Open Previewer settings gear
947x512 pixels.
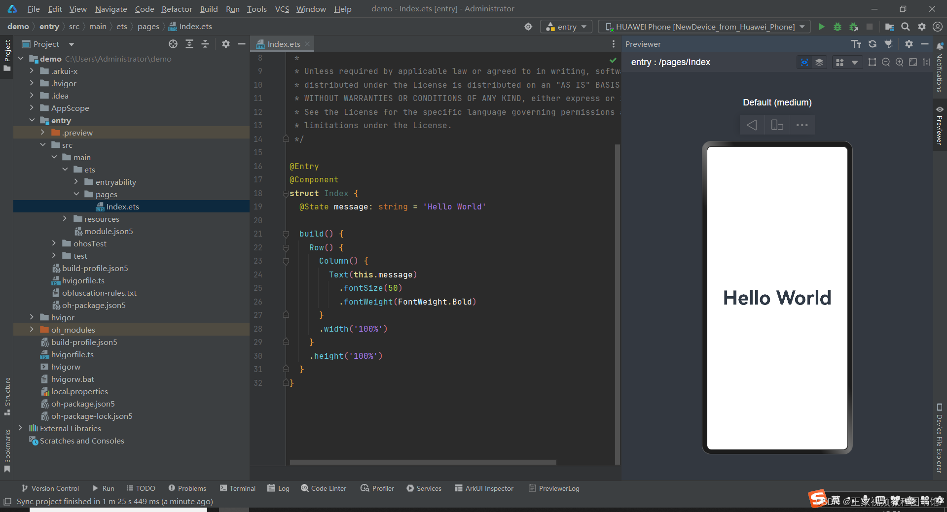click(x=909, y=44)
